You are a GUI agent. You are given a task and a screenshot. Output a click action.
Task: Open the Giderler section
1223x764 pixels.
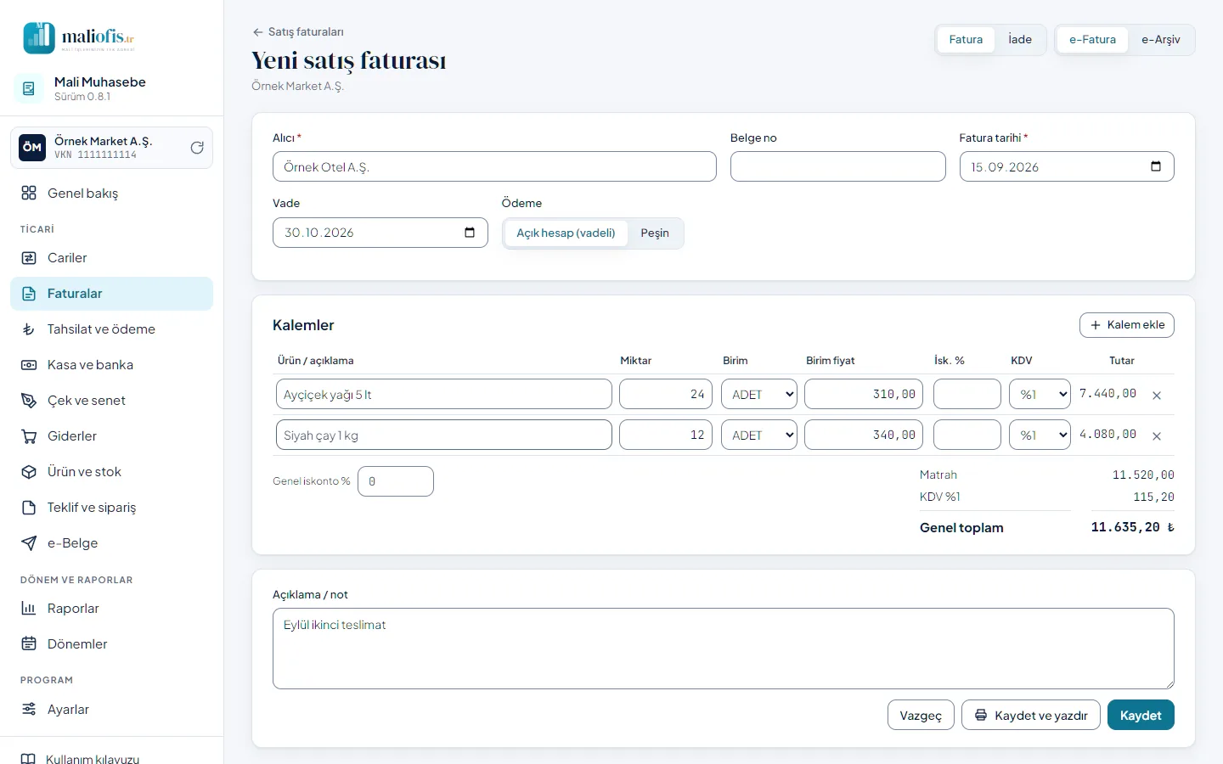coord(111,436)
